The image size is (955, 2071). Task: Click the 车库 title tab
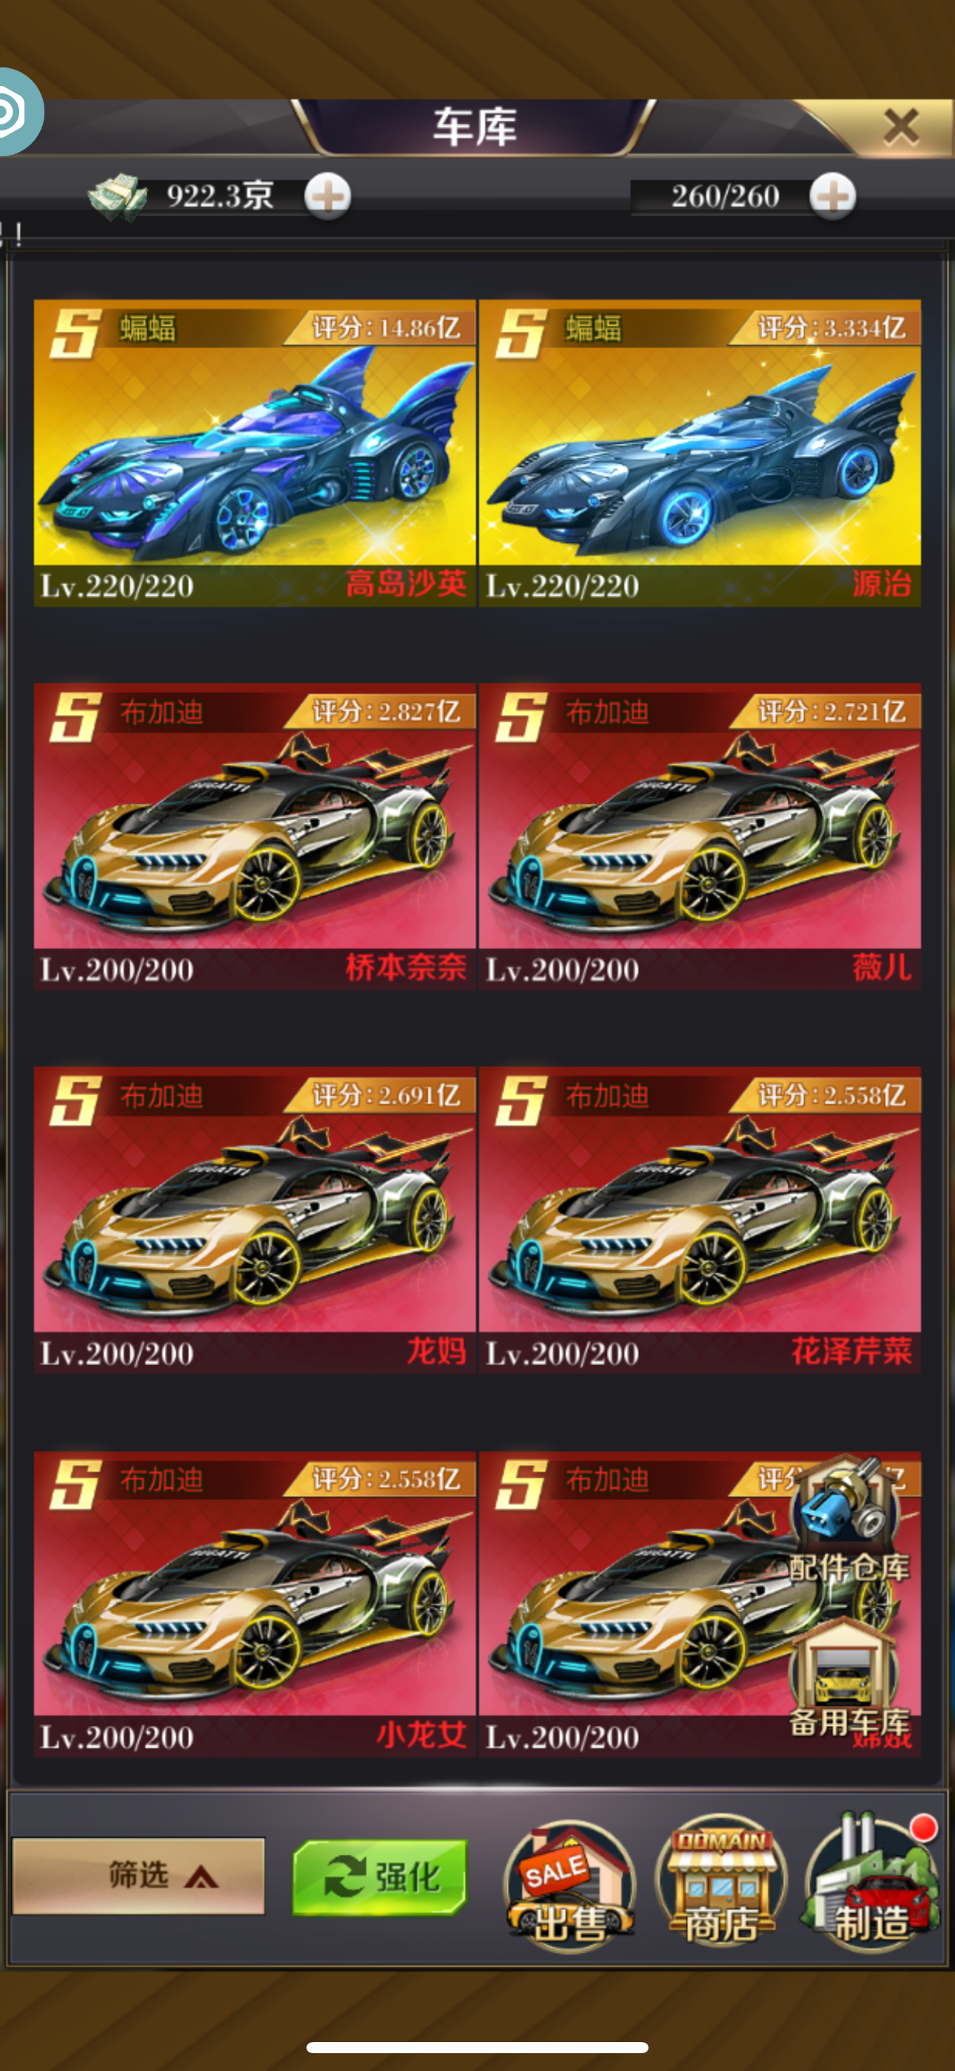click(x=475, y=126)
